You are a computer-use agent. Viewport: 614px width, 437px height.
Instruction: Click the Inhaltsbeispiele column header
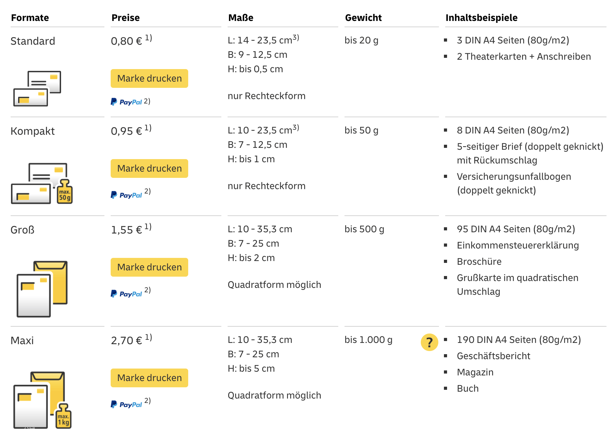click(x=481, y=18)
